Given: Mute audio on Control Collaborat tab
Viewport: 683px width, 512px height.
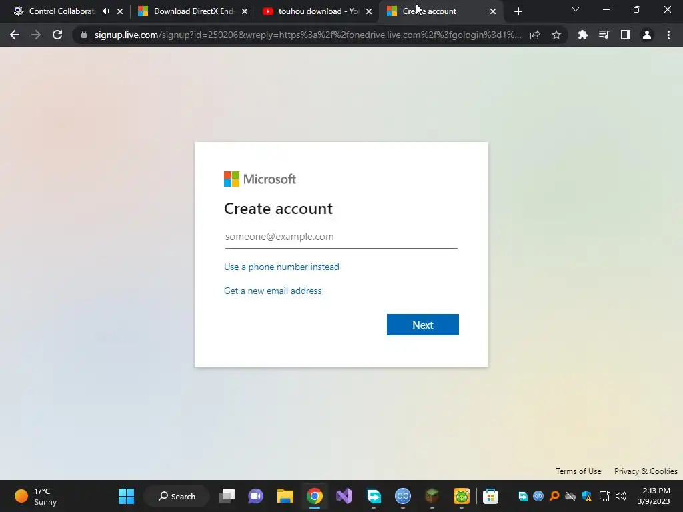Looking at the screenshot, I should 106,11.
